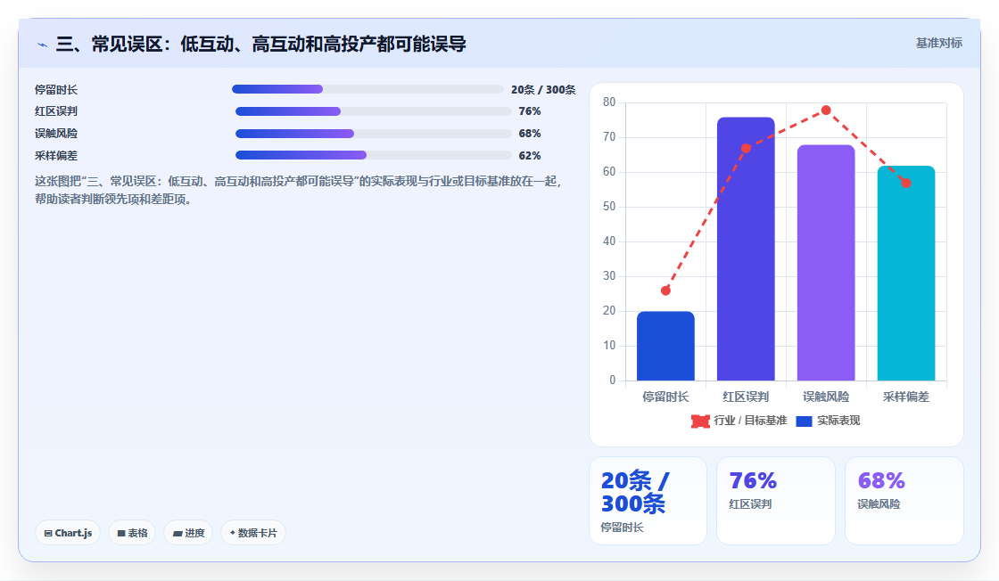Click the 62% value beside progress bar
The image size is (999, 581).
[x=530, y=156]
